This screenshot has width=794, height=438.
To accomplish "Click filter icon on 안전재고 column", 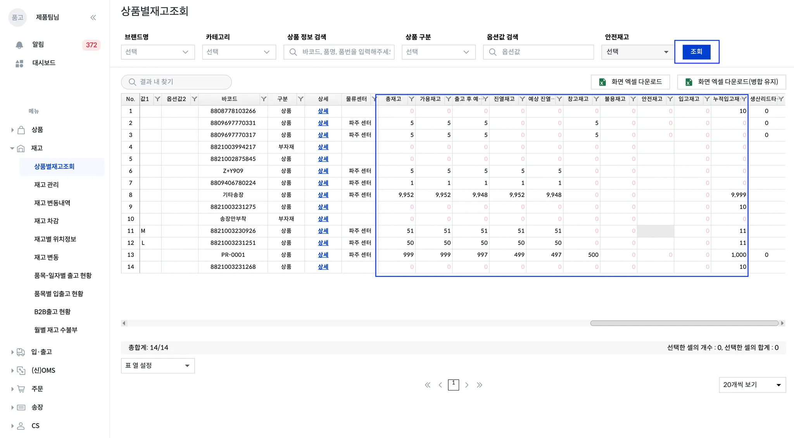I will click(670, 99).
